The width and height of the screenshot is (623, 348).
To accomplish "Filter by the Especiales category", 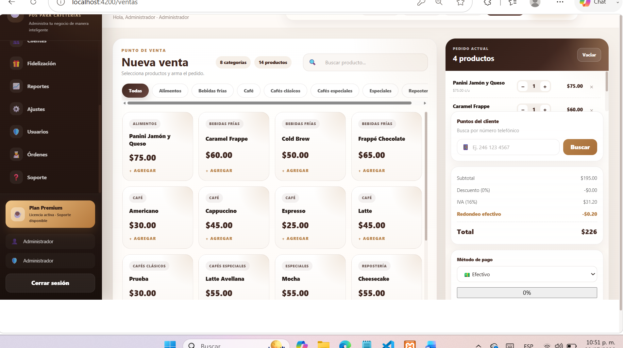I will click(x=380, y=91).
